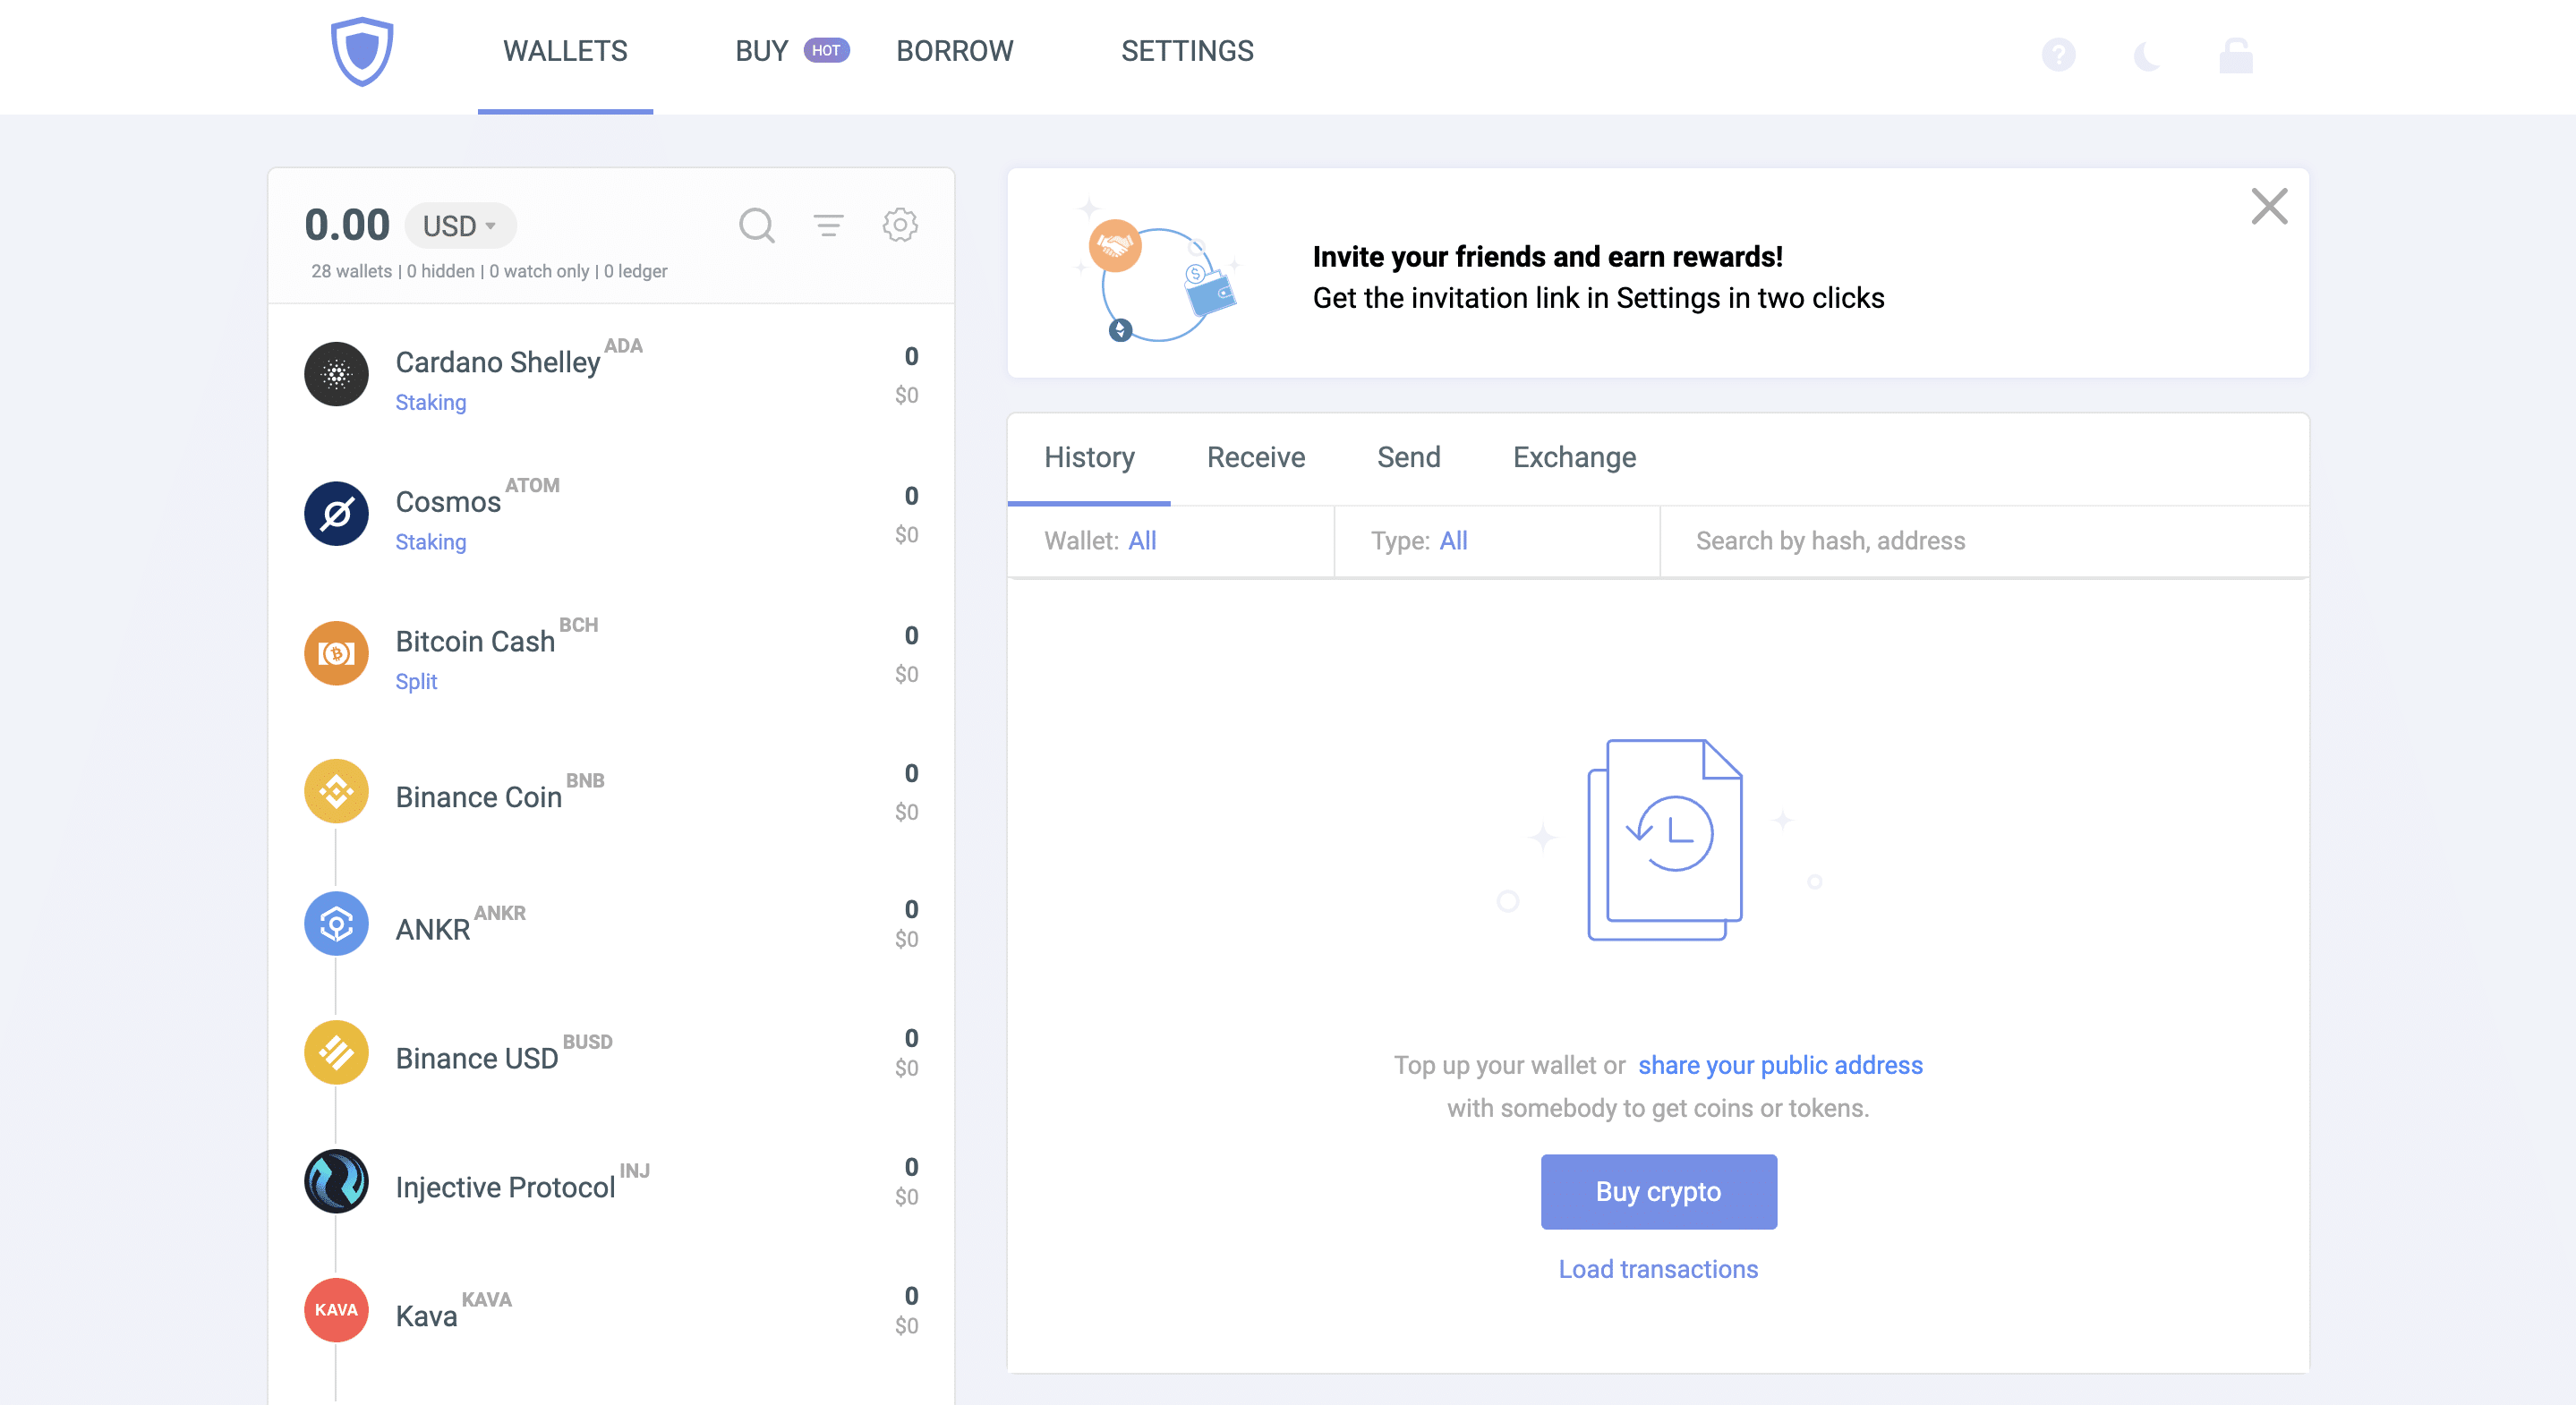2576x1405 pixels.
Task: Click the invite friends illustration
Action: click(x=1157, y=273)
